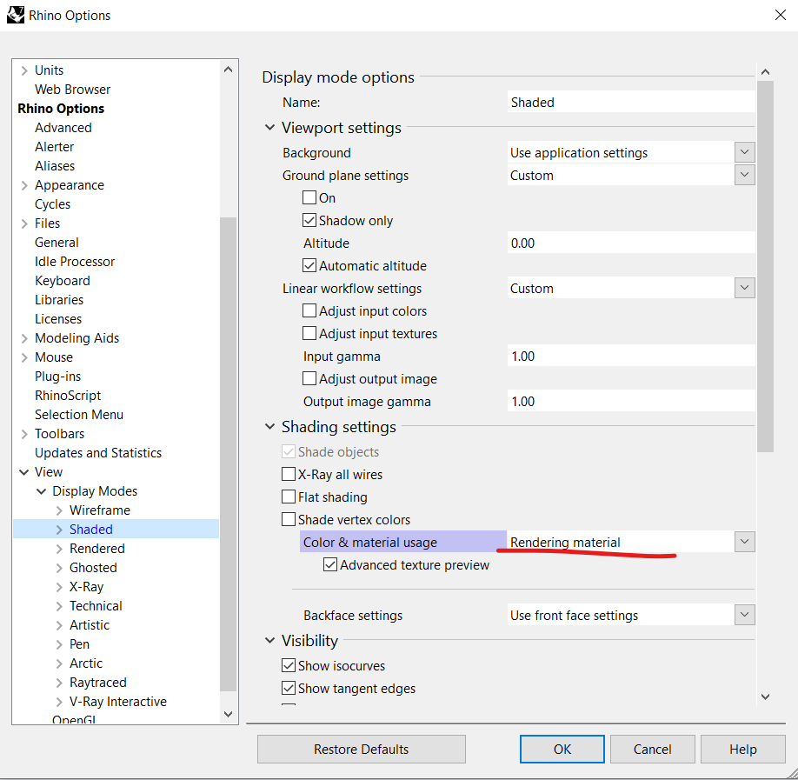Select Arctic display mode

pos(86,663)
